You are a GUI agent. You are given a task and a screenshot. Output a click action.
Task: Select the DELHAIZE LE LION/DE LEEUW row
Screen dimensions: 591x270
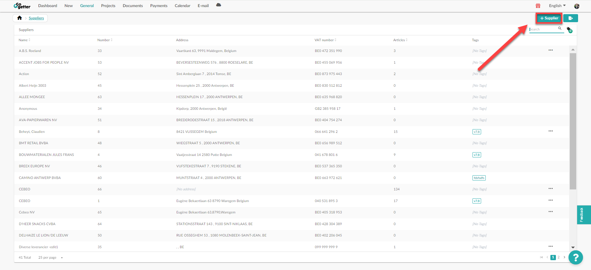(x=291, y=235)
